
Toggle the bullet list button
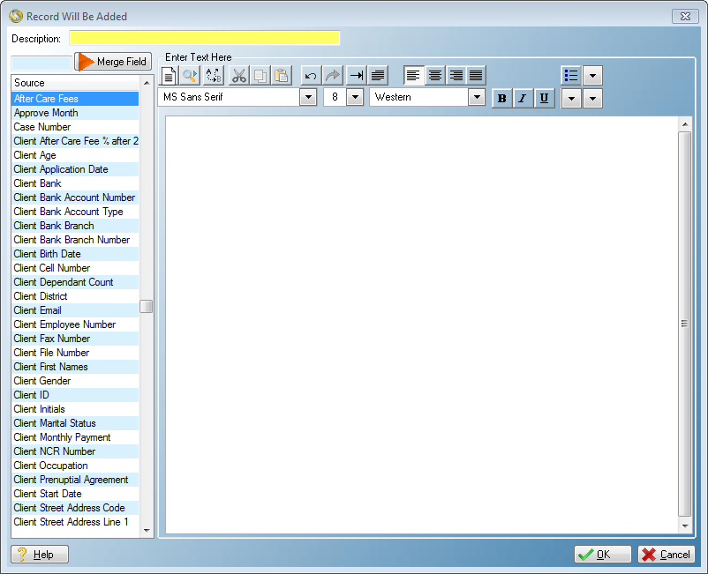click(571, 76)
